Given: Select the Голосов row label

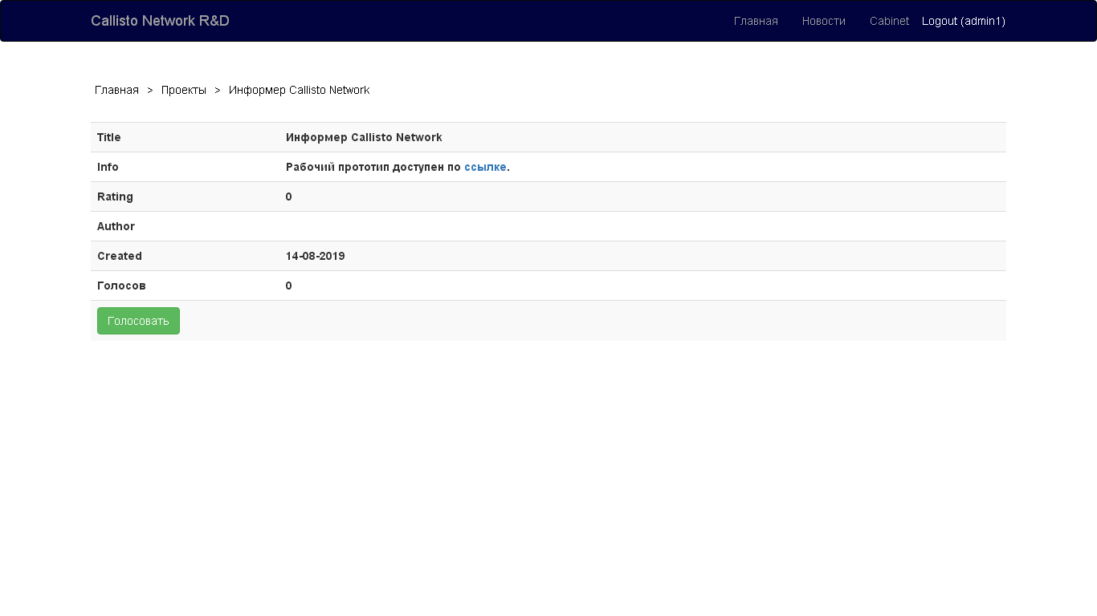Looking at the screenshot, I should [x=121, y=286].
